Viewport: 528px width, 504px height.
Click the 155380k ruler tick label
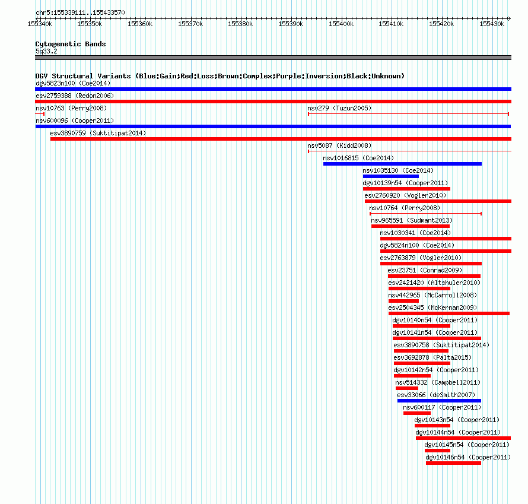[x=240, y=24]
